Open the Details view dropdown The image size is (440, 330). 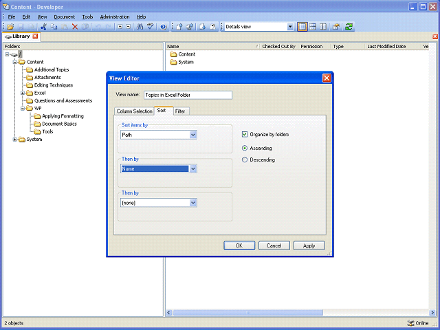click(x=290, y=27)
